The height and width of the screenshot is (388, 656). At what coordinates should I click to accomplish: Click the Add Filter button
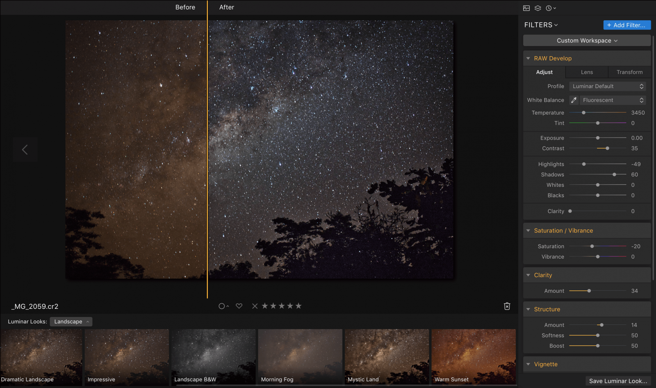pos(627,25)
